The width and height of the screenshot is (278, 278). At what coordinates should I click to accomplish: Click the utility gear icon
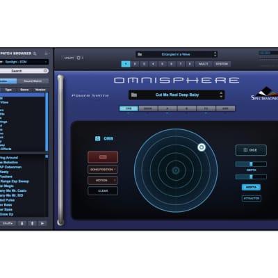(x=79, y=58)
